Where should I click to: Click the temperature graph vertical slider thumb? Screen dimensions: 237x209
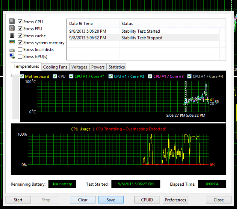[15, 76]
